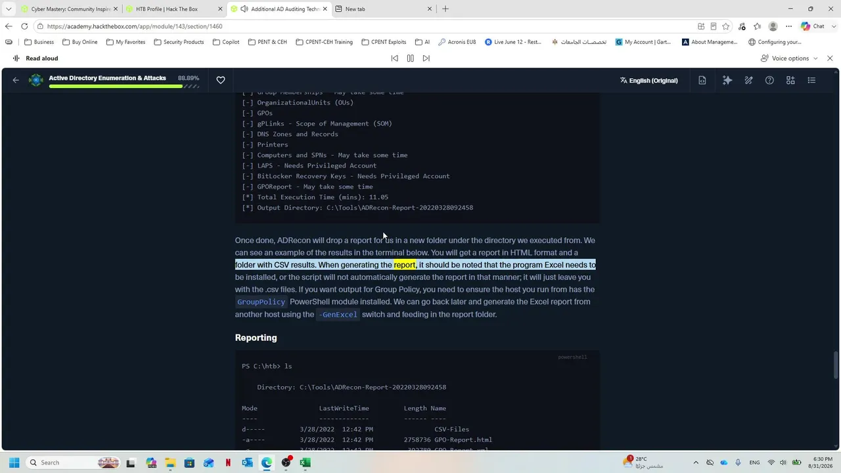
Task: Open the immersive reader icon in address bar
Action: (714, 26)
